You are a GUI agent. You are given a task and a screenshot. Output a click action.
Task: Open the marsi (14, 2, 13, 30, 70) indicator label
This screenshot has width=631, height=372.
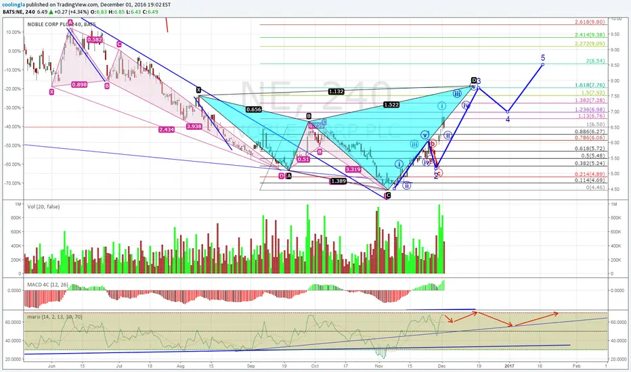(x=55, y=317)
